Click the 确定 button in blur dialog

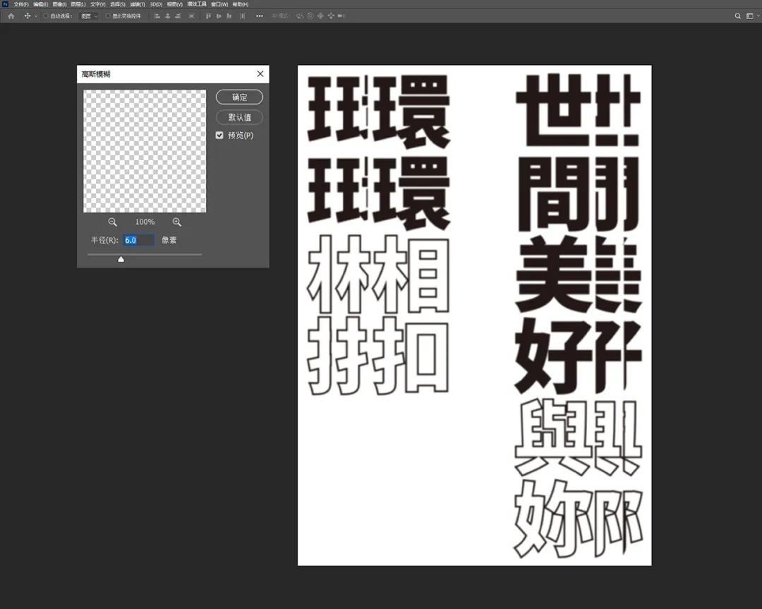(239, 97)
